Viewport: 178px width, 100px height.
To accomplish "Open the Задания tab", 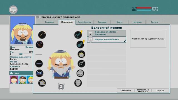I will [x=102, y=22].
